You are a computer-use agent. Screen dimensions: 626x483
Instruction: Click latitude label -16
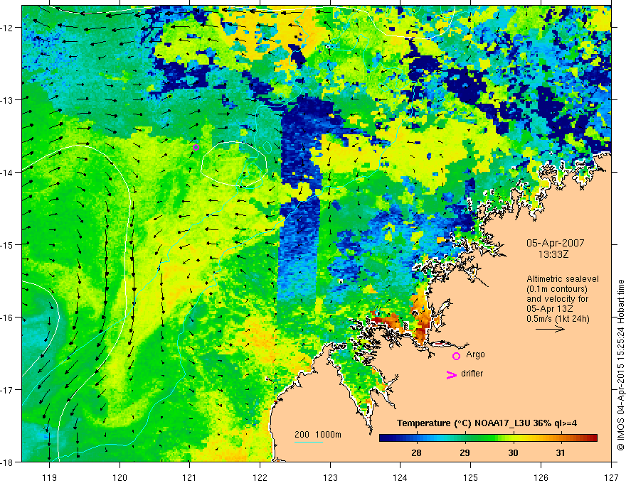pyautogui.click(x=9, y=318)
